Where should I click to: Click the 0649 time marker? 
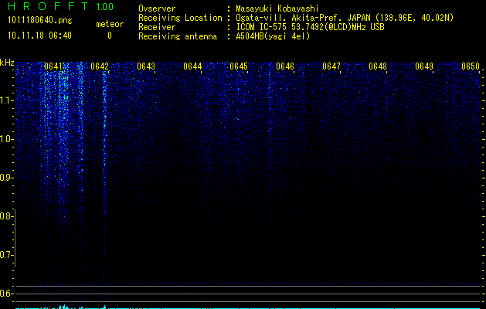424,66
